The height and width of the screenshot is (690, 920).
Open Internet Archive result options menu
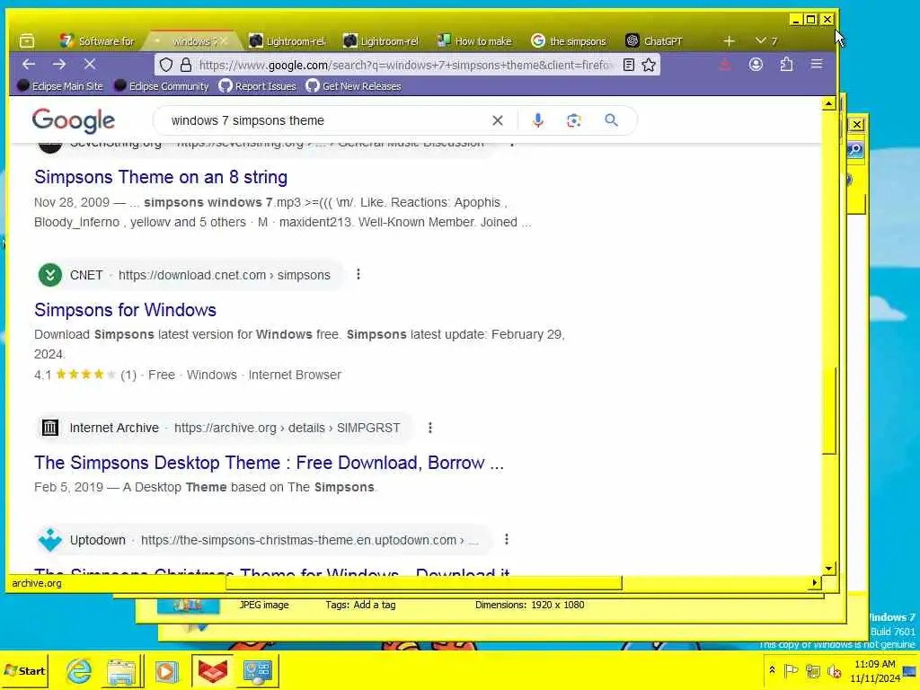point(430,428)
